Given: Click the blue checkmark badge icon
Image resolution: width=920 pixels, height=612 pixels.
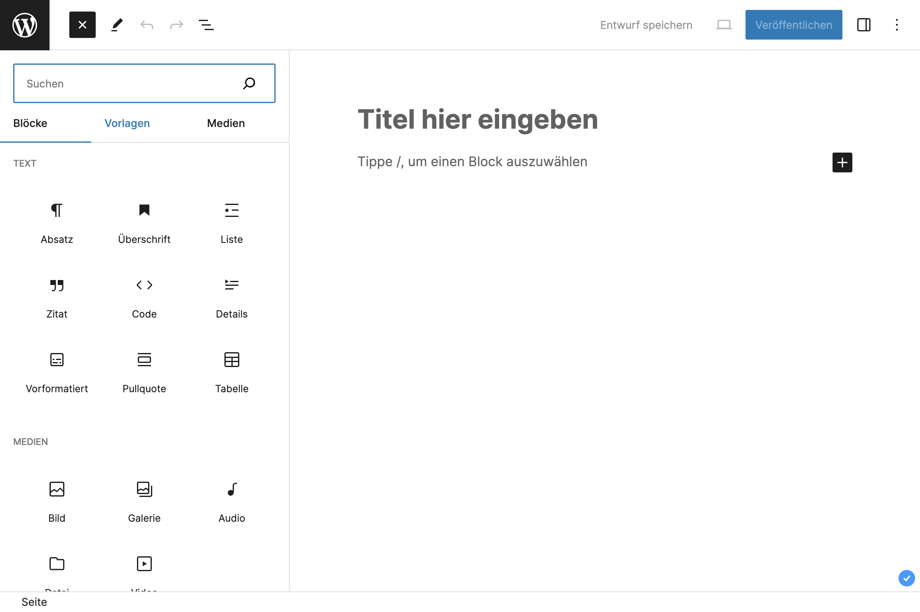Looking at the screenshot, I should [906, 578].
